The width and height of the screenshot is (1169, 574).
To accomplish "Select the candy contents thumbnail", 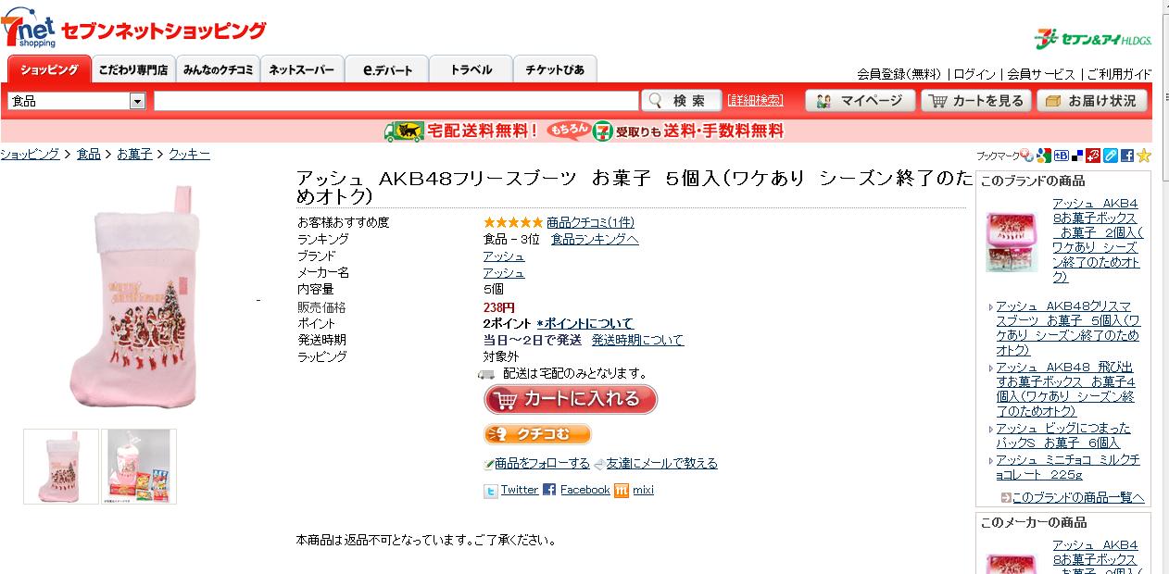I will 139,466.
